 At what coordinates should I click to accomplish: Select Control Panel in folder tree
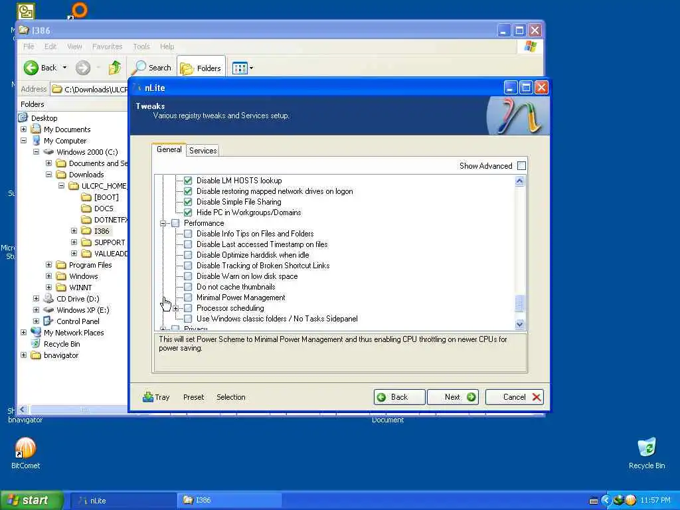coord(78,321)
